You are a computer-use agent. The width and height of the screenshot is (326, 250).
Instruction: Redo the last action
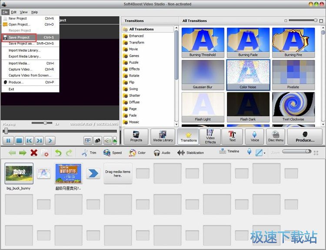click(x=69, y=153)
